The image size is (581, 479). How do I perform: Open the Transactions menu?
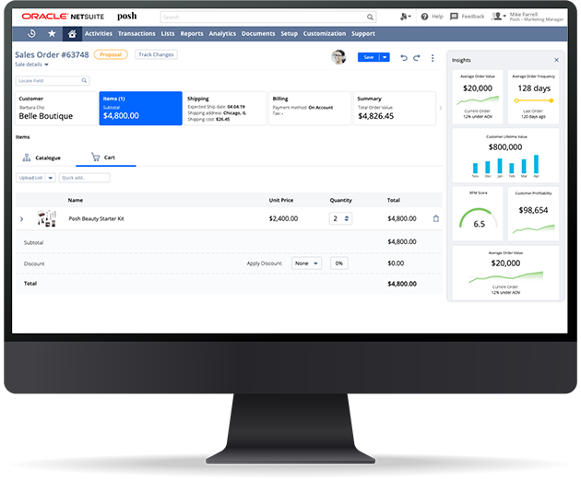point(136,34)
